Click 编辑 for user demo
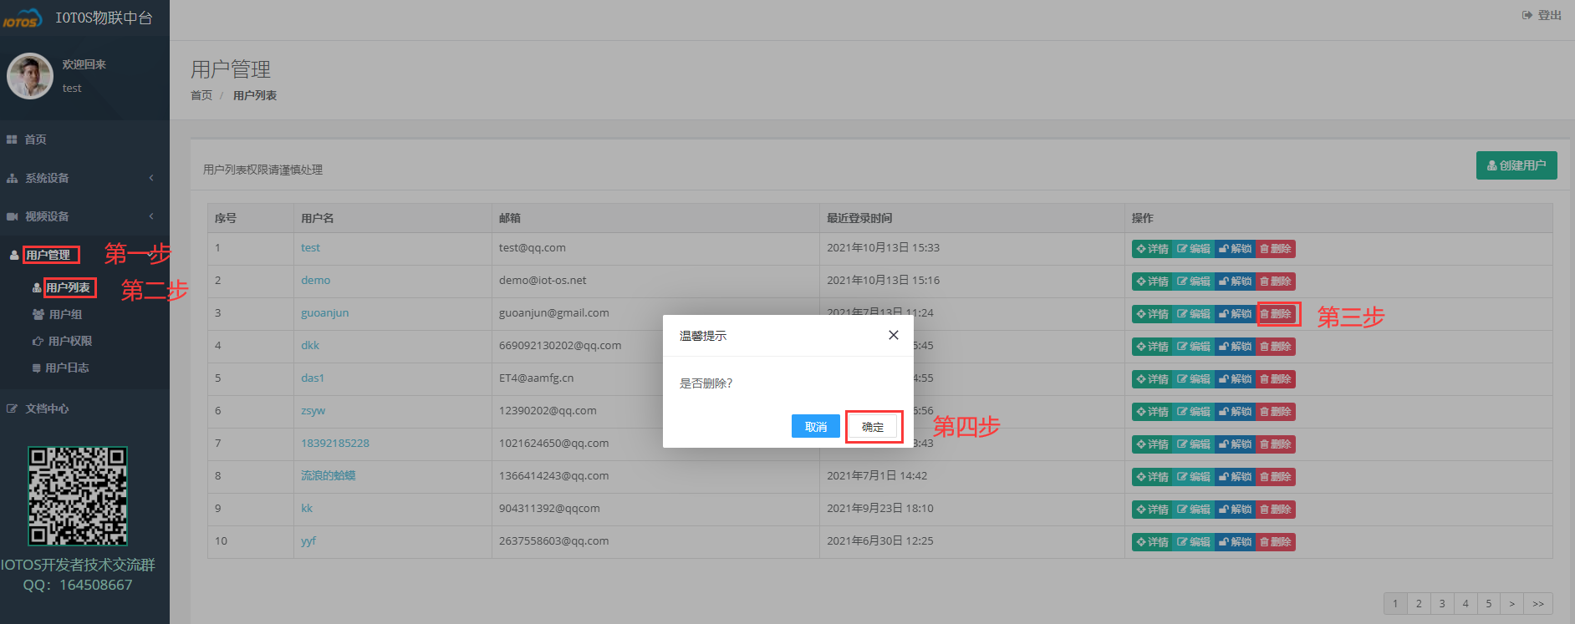Image resolution: width=1575 pixels, height=624 pixels. pyautogui.click(x=1193, y=282)
